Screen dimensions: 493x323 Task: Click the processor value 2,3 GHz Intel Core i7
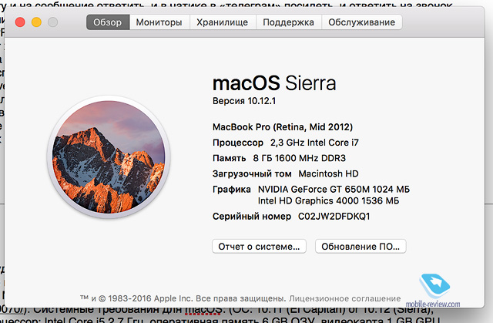pyautogui.click(x=314, y=143)
